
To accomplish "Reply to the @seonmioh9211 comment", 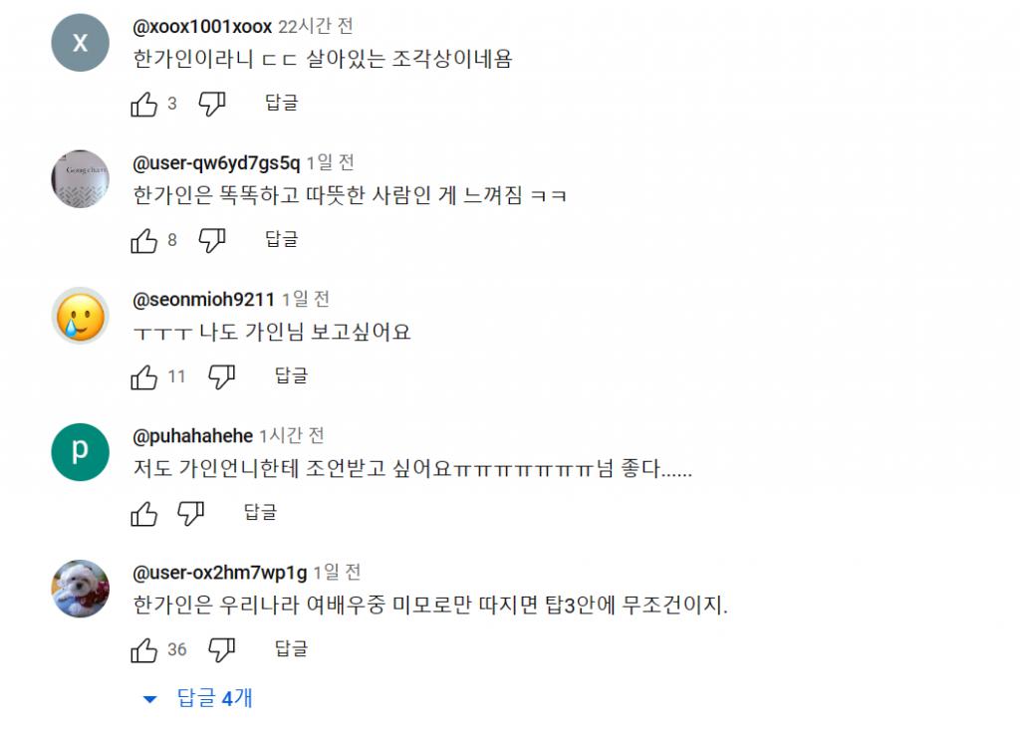I will [291, 375].
